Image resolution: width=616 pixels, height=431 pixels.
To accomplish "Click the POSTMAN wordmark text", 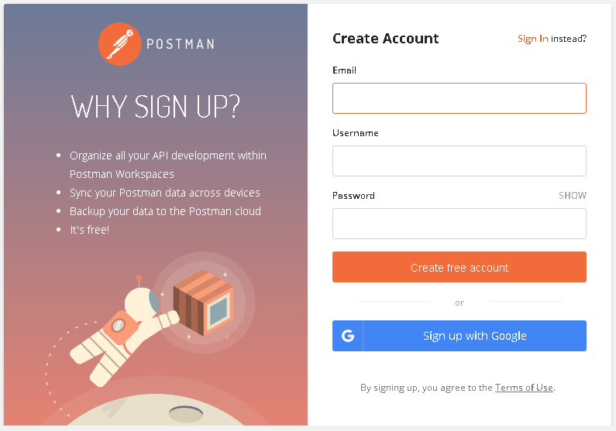I will [181, 44].
